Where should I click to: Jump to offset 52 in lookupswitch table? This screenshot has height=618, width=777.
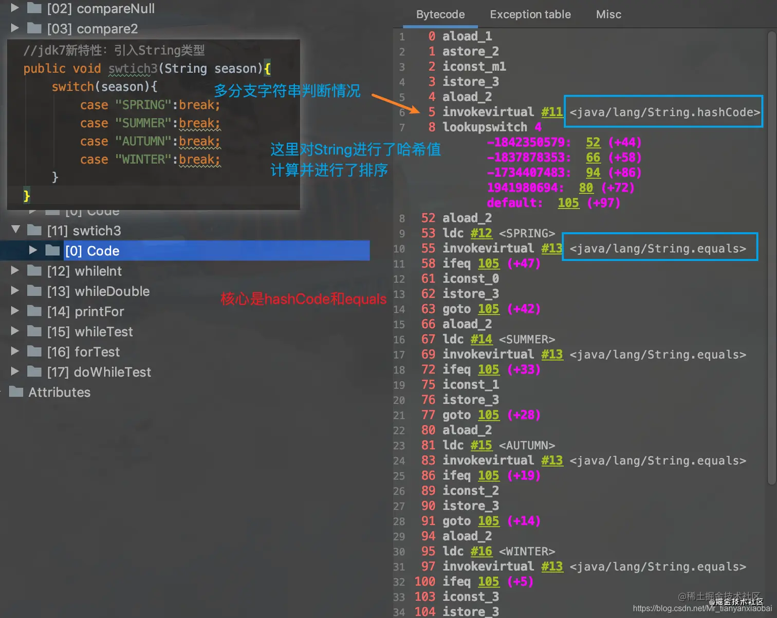(x=593, y=142)
